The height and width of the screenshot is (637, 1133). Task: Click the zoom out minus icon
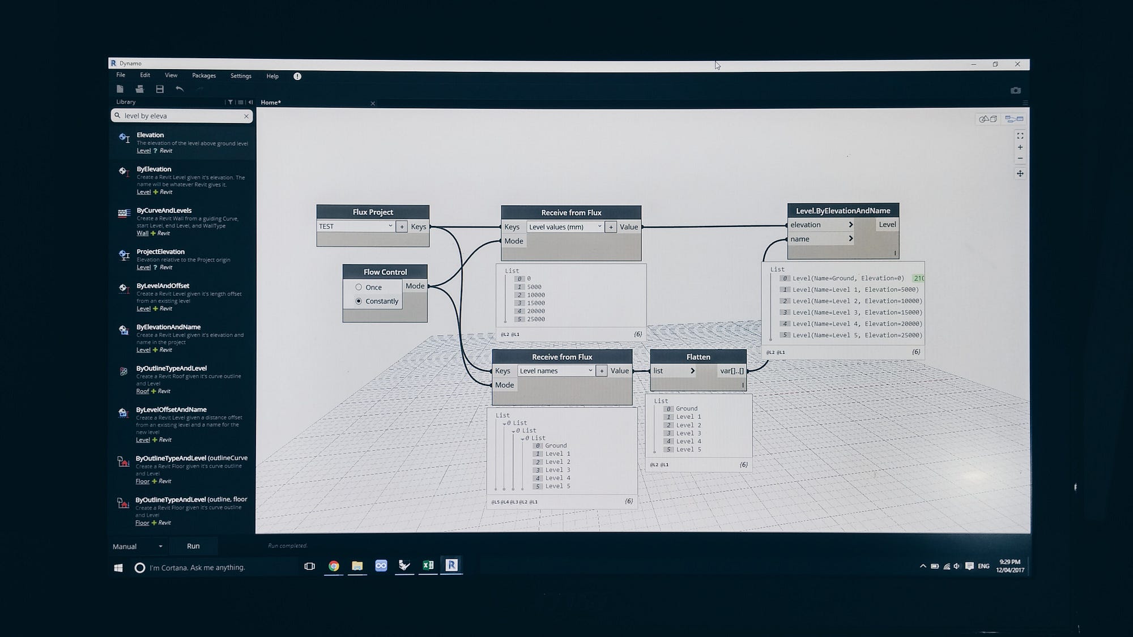click(1020, 159)
